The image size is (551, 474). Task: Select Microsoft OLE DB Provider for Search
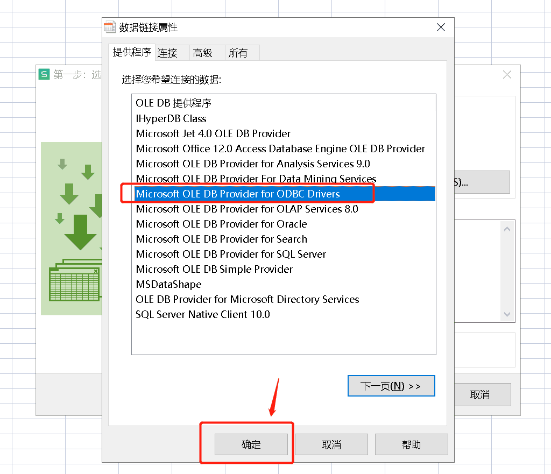pos(222,239)
